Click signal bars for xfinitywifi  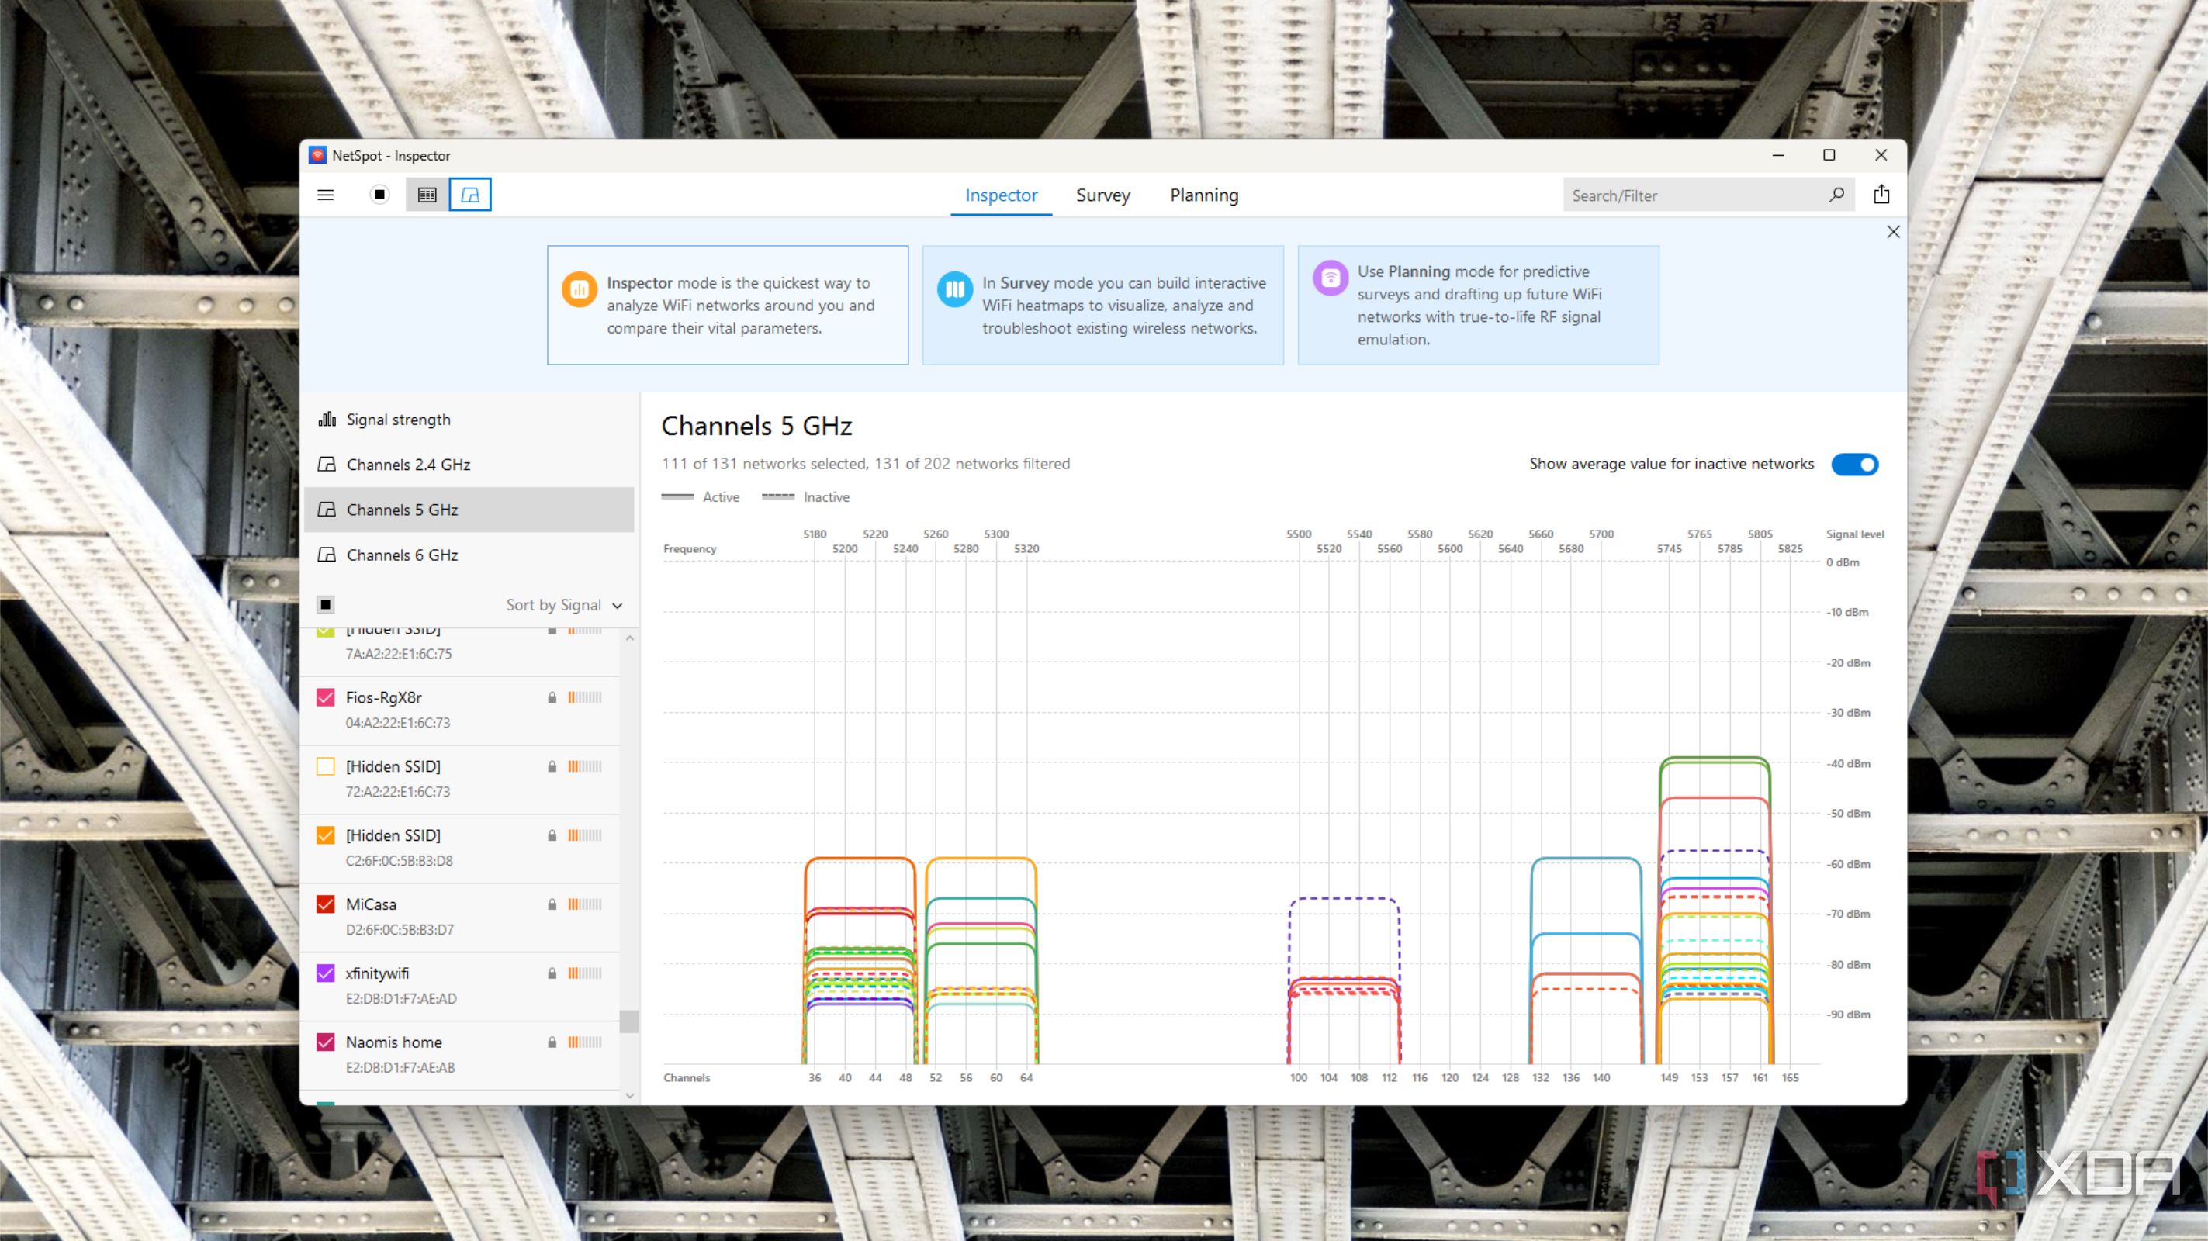point(584,973)
